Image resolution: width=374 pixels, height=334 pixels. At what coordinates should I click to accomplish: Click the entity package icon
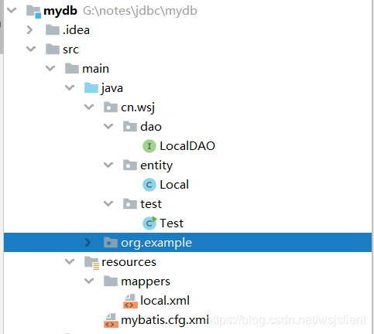(x=130, y=165)
